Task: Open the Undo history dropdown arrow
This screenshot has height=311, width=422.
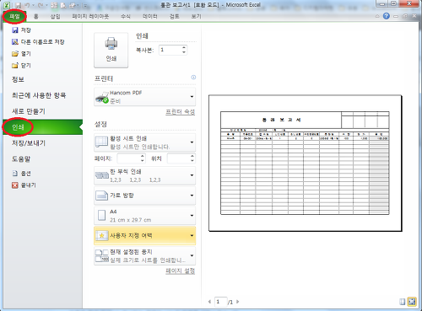Action: tap(33, 5)
